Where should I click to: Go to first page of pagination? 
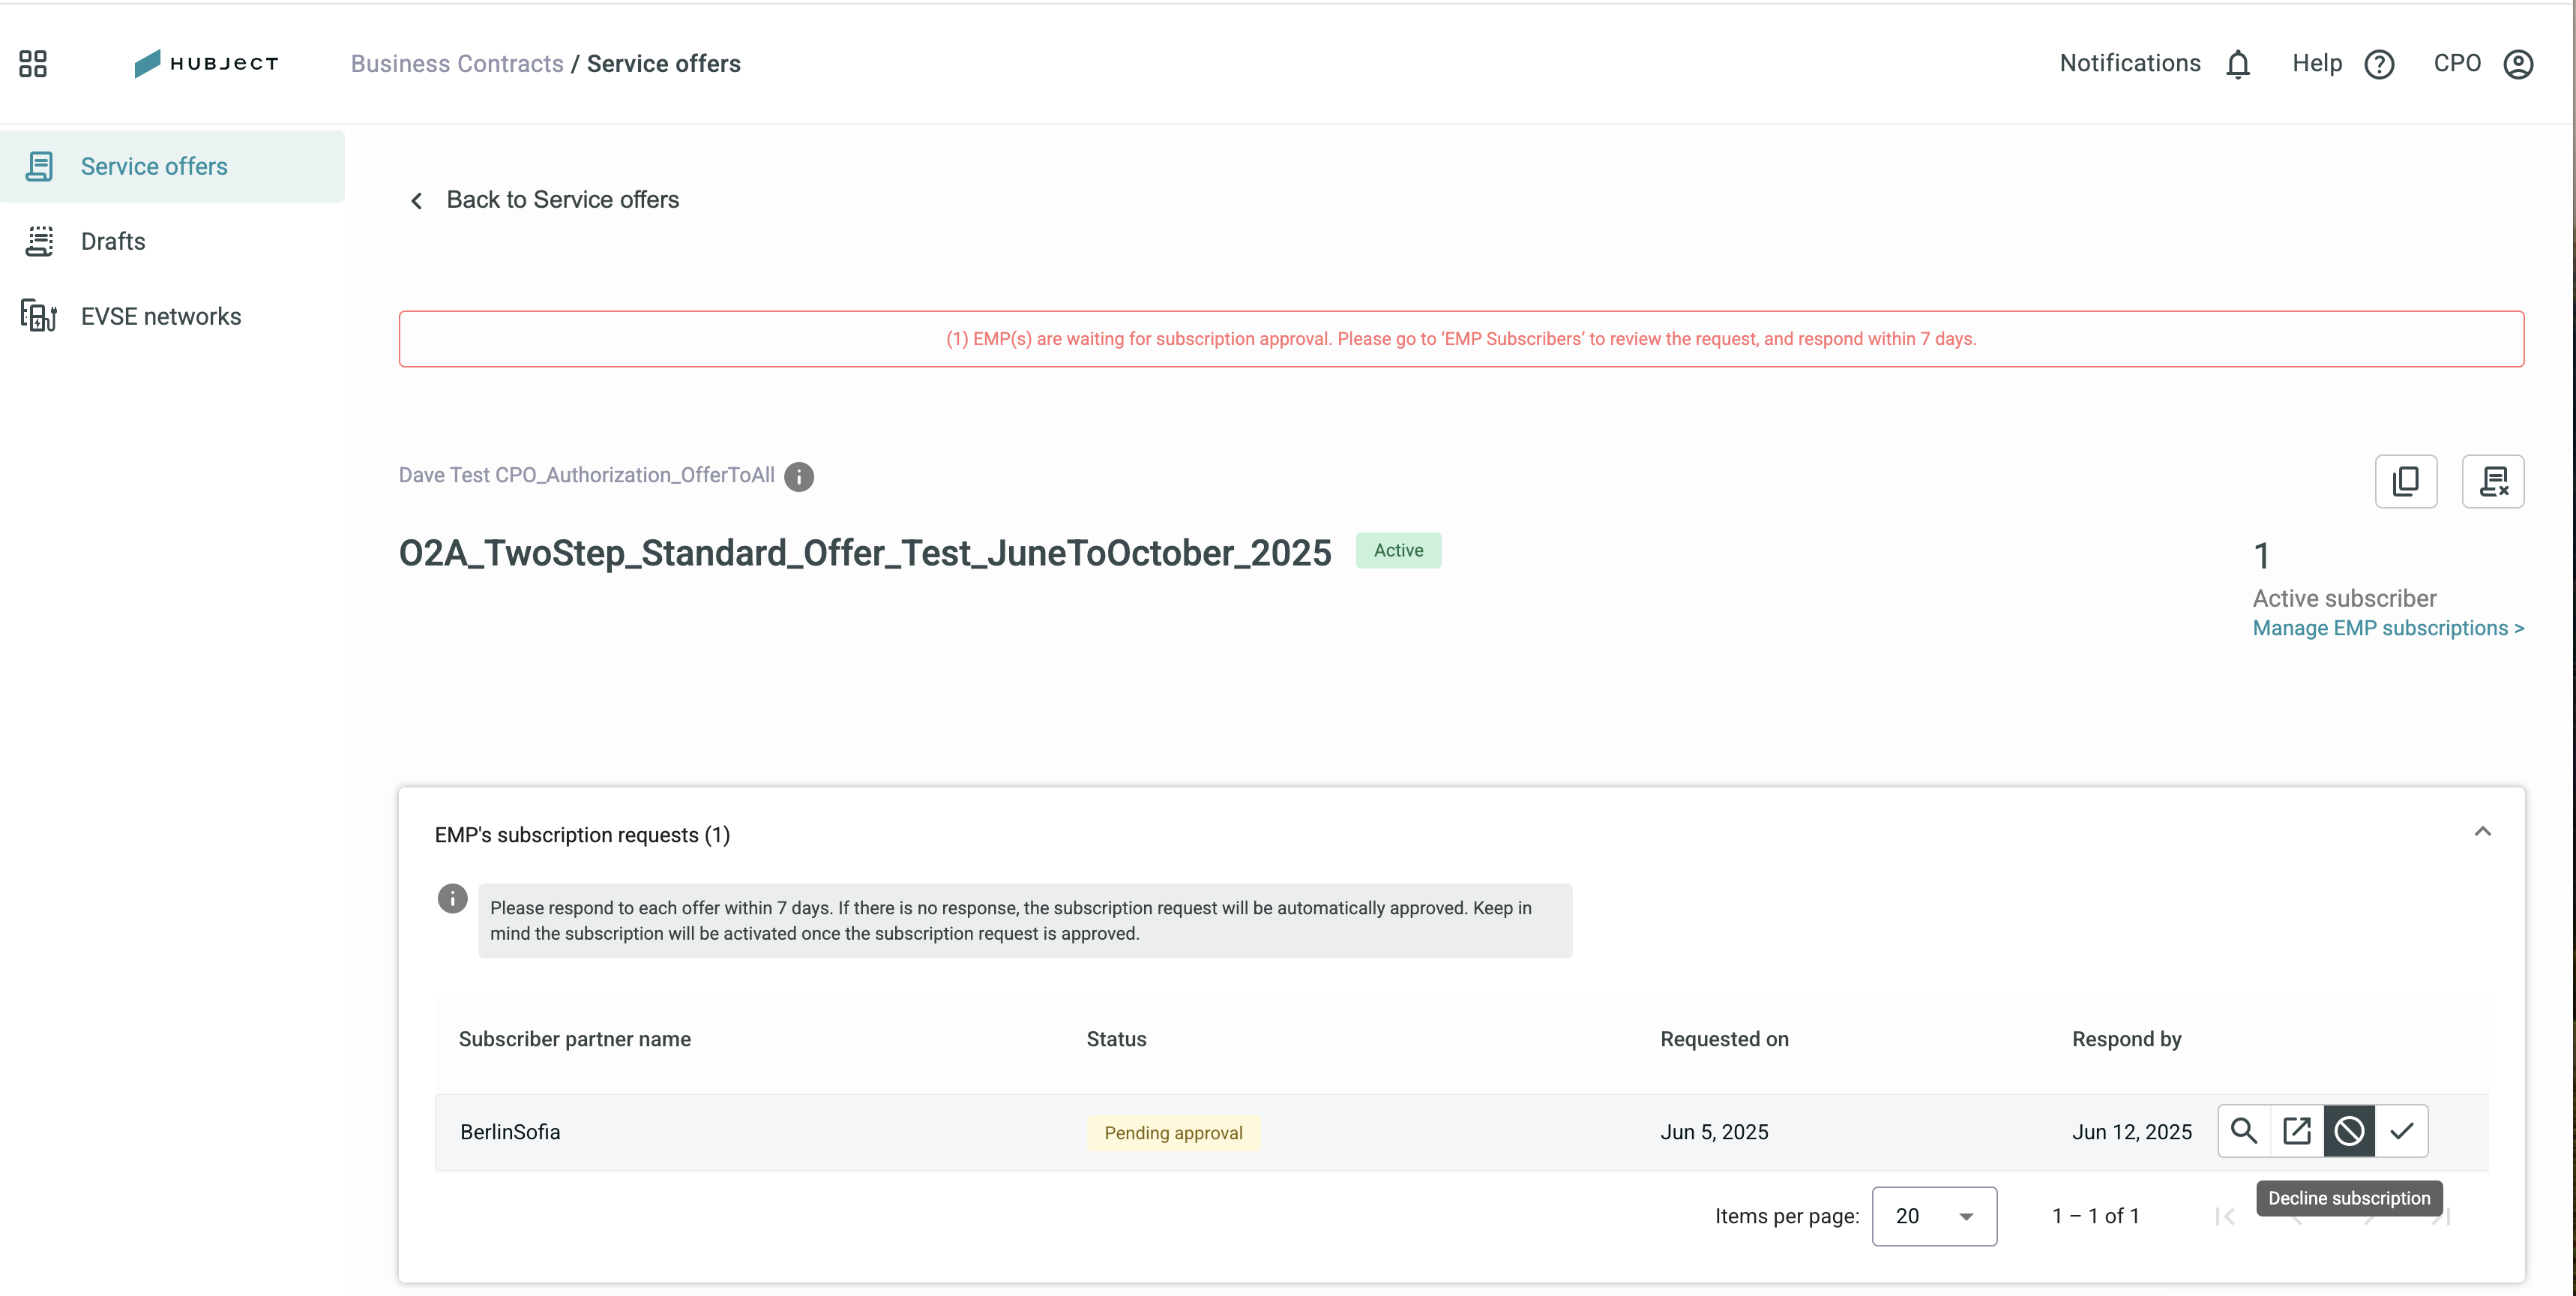[2225, 1216]
